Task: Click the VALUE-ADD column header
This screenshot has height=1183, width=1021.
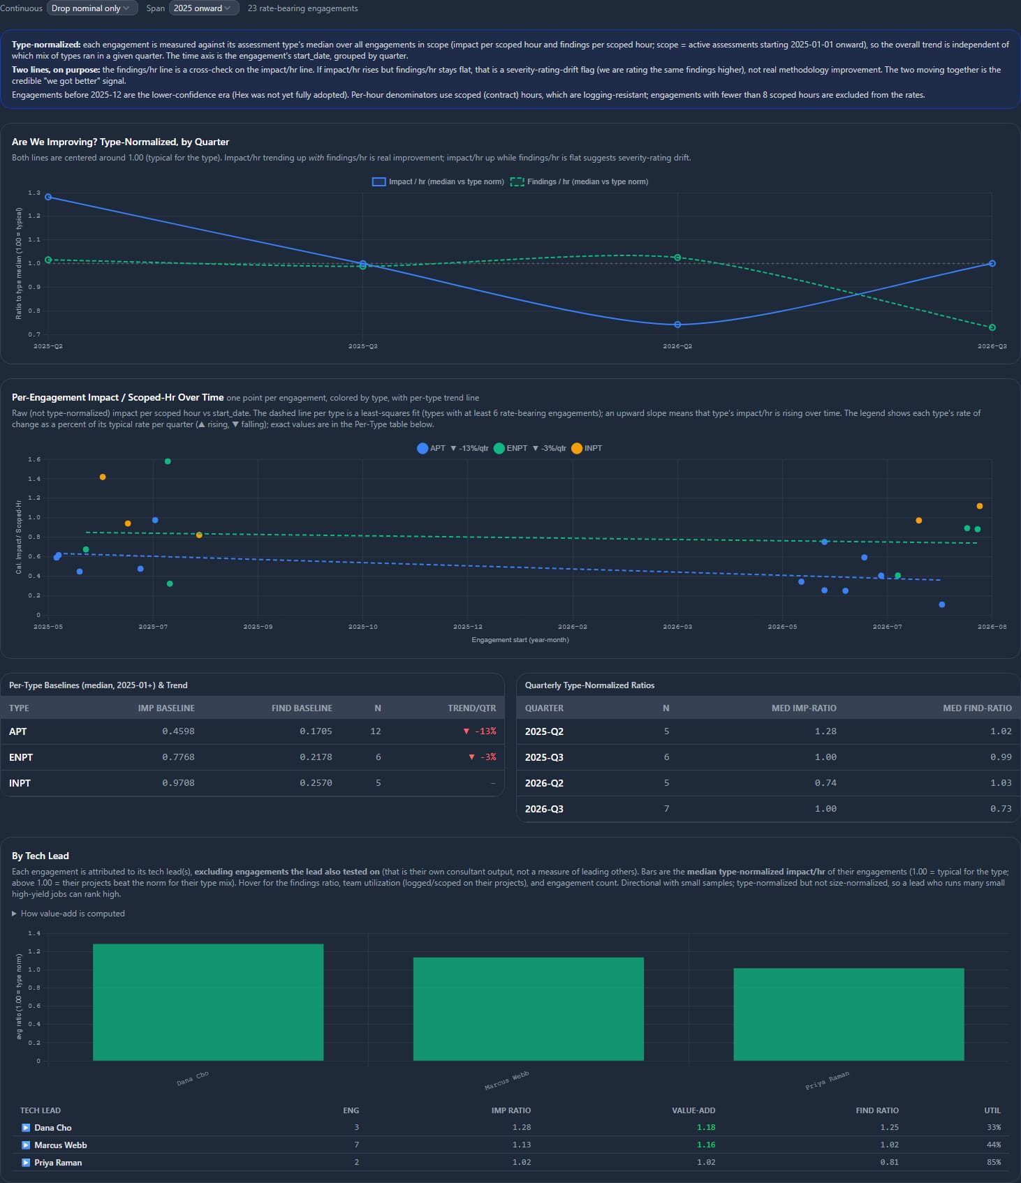Action: [x=693, y=1110]
